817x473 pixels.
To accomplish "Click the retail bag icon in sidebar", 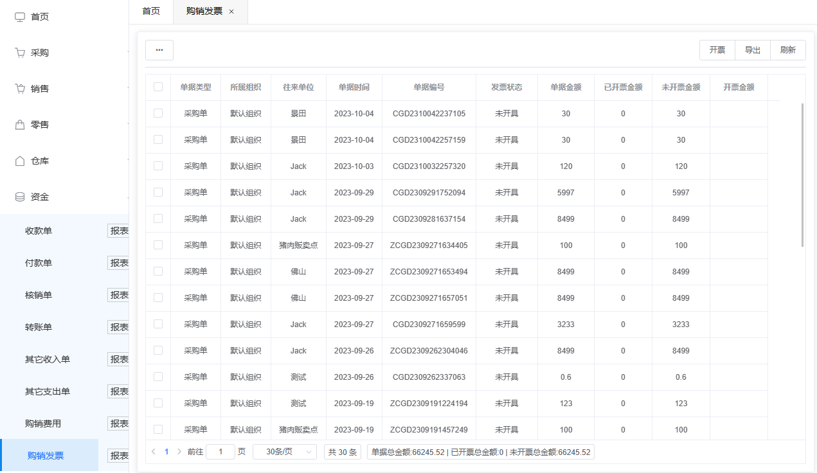I will (x=20, y=125).
